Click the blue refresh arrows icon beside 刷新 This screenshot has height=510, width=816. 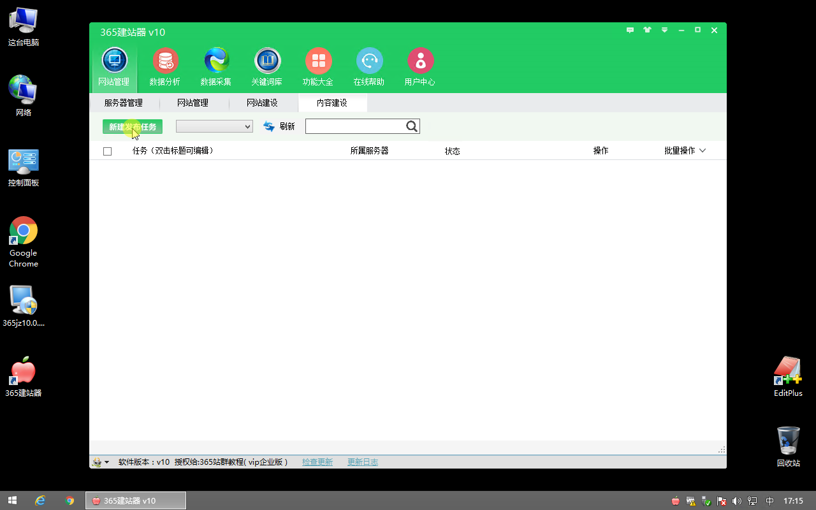click(x=269, y=126)
